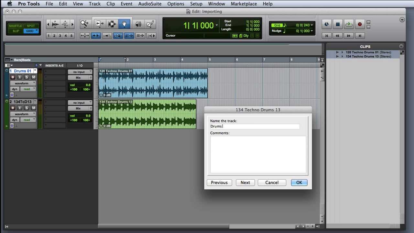414x233 pixels.
Task: Select zoom preset 3
Action: [60, 36]
